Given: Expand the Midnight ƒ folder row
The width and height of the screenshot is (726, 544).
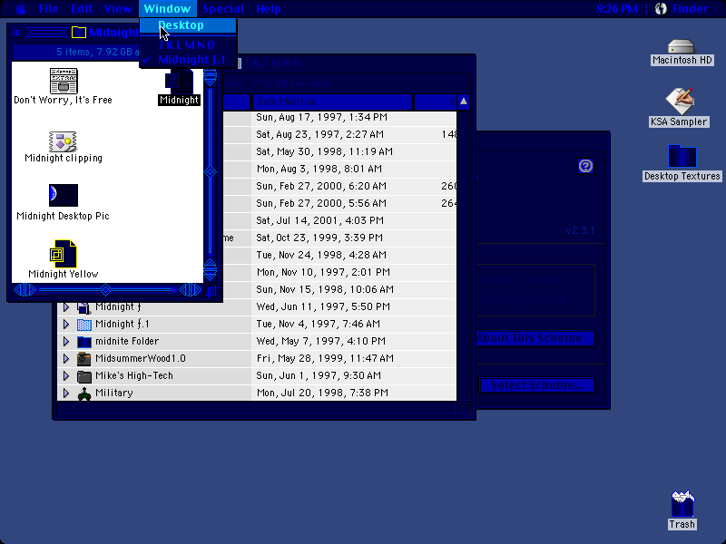Looking at the screenshot, I should coord(66,306).
